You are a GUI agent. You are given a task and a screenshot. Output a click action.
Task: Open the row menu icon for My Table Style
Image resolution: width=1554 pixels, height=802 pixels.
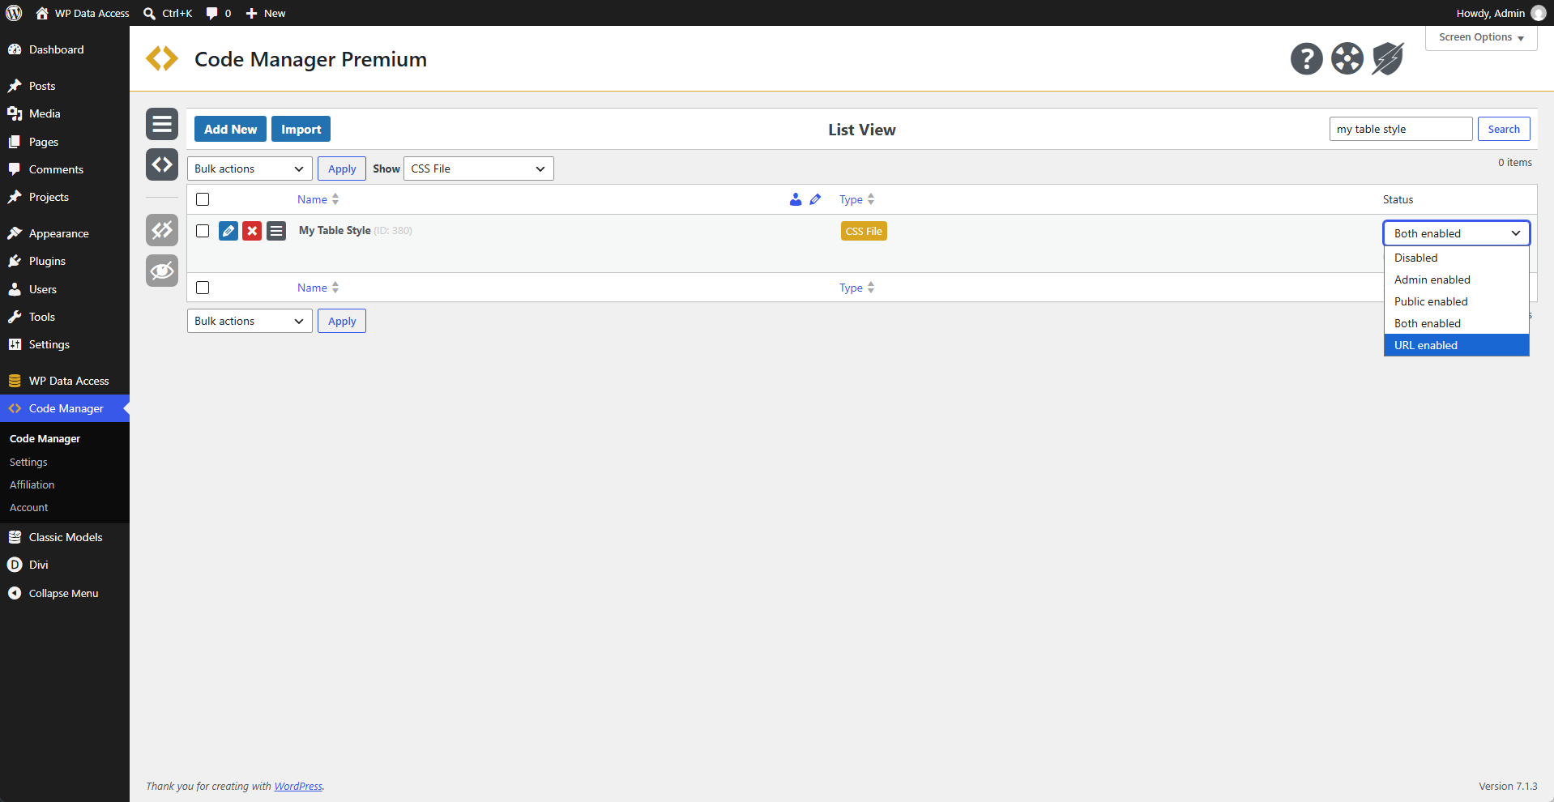pyautogui.click(x=276, y=231)
